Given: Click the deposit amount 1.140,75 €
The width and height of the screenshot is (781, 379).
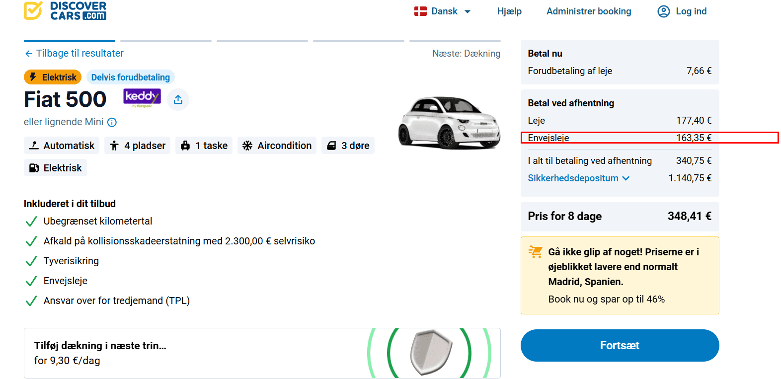Looking at the screenshot, I should (x=690, y=178).
